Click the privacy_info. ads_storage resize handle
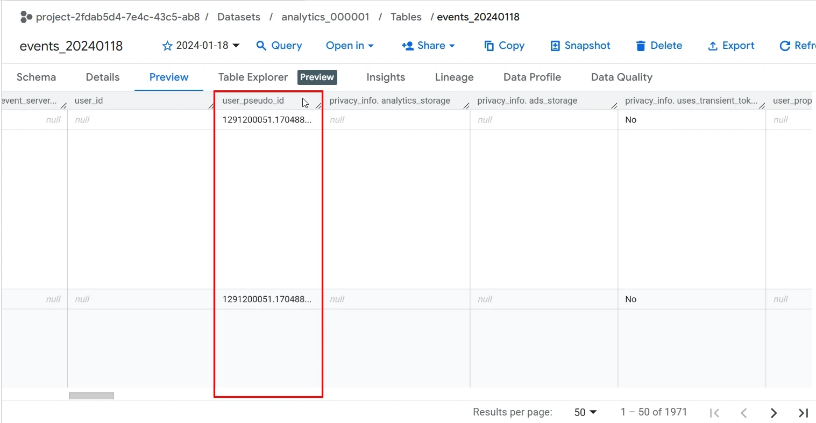 click(614, 105)
